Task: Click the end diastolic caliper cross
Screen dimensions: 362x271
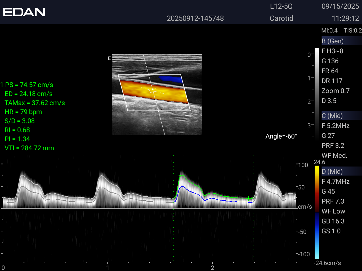Action: tap(249, 198)
